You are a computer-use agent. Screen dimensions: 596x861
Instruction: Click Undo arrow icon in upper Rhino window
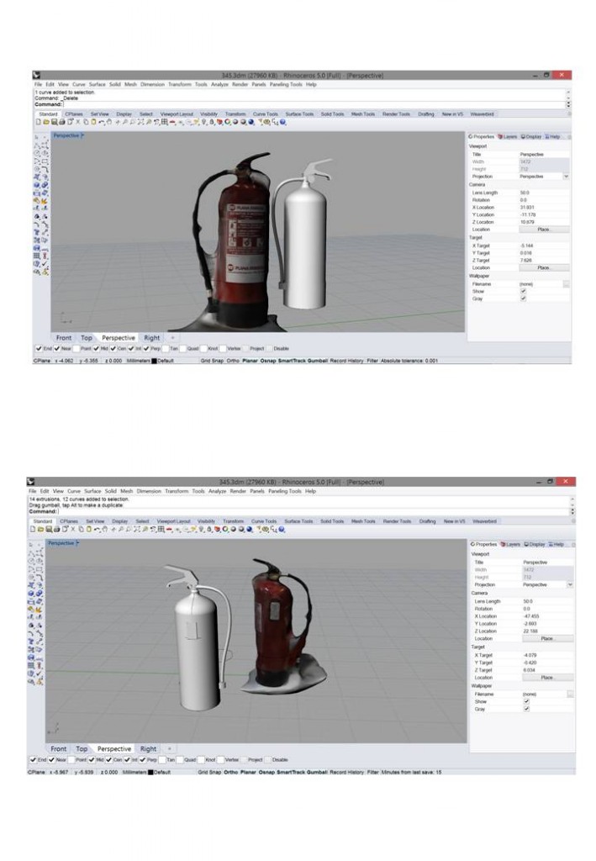coord(102,122)
